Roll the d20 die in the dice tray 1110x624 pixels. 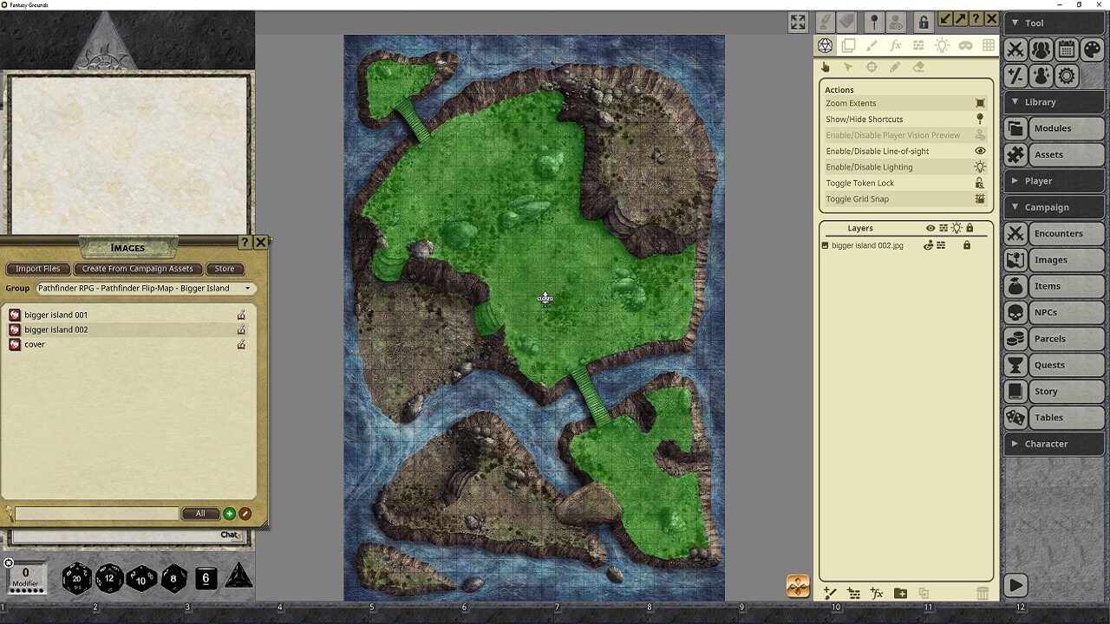(76, 579)
